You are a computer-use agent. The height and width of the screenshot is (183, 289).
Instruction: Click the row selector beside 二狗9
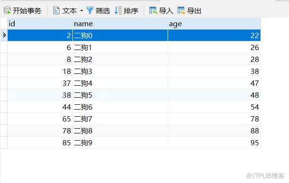tap(4, 142)
